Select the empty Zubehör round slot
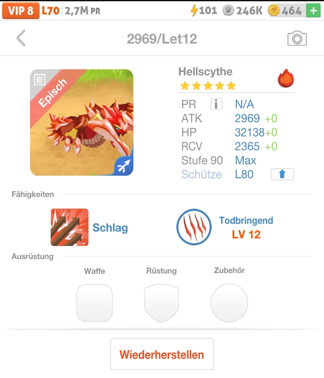This screenshot has width=324, height=378. click(229, 303)
